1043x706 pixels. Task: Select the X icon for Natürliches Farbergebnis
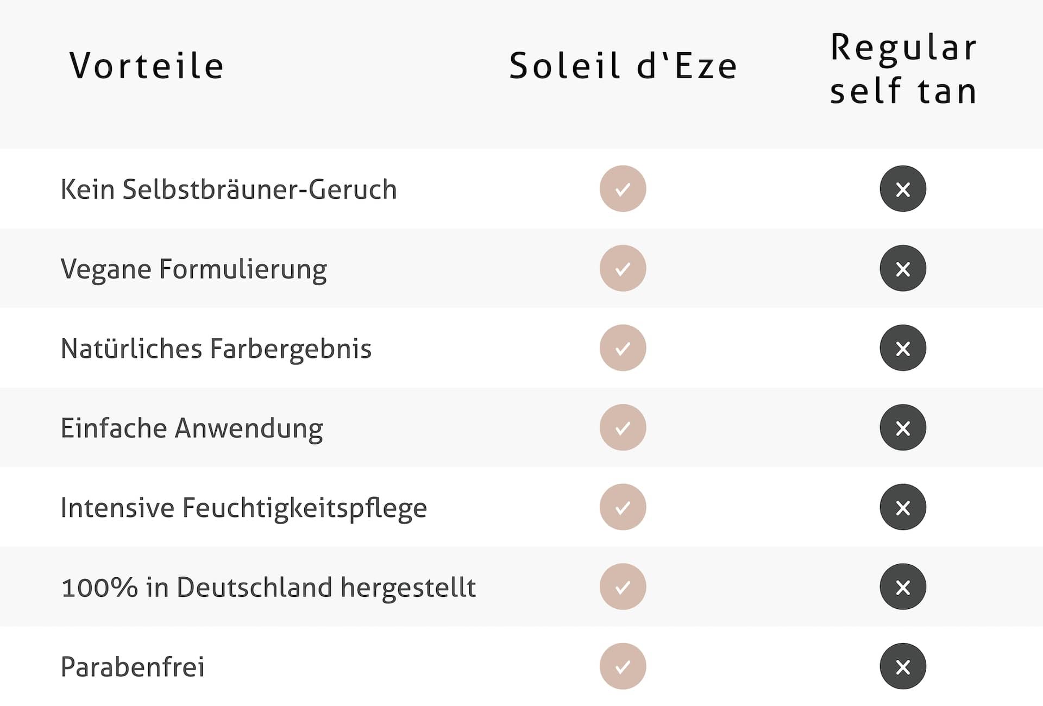(x=903, y=348)
